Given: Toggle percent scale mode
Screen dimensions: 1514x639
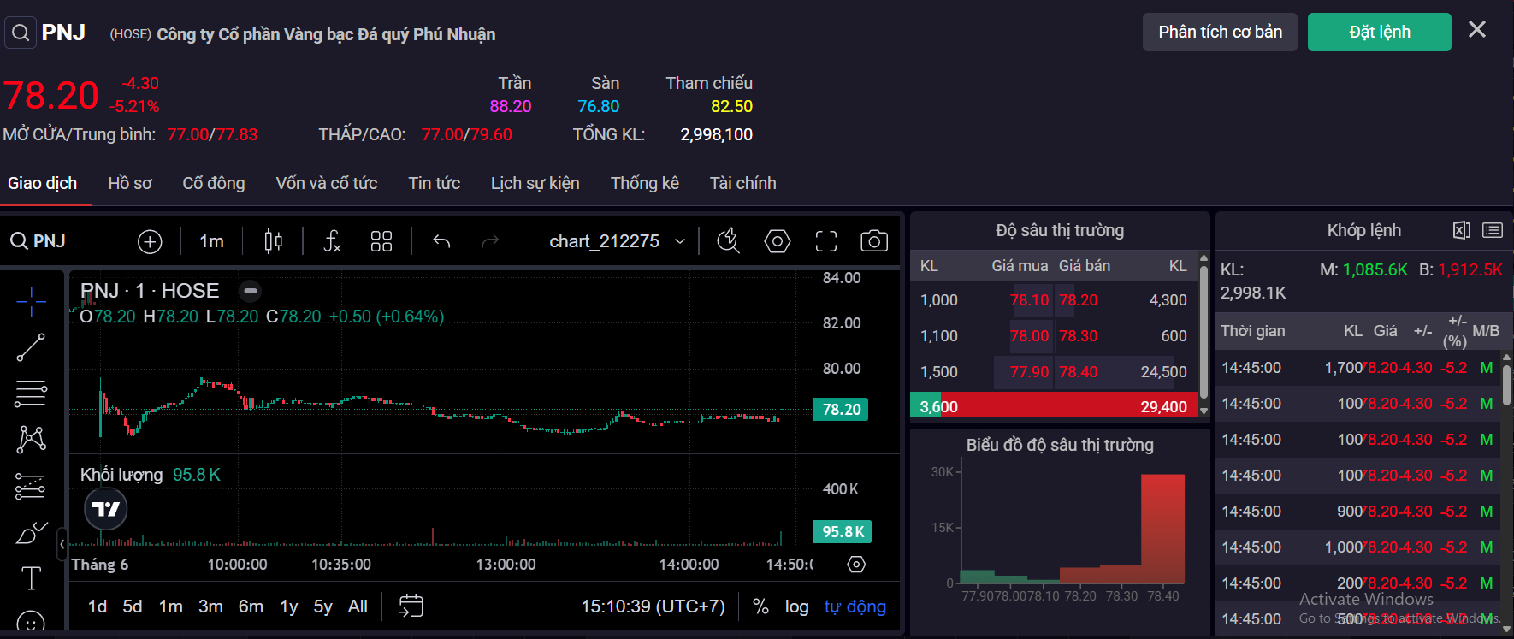Looking at the screenshot, I should coord(760,606).
